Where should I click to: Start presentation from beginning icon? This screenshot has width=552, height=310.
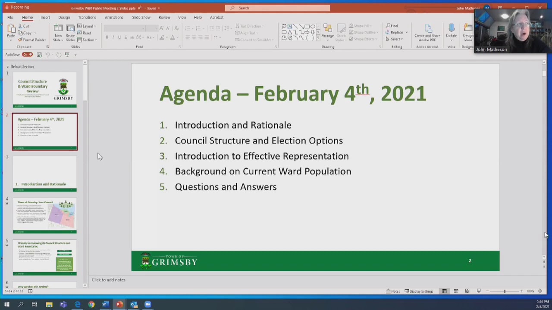pos(67,55)
